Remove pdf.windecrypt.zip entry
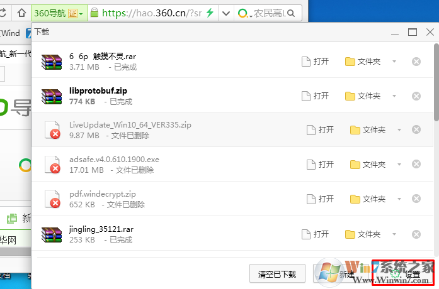 [x=416, y=199]
